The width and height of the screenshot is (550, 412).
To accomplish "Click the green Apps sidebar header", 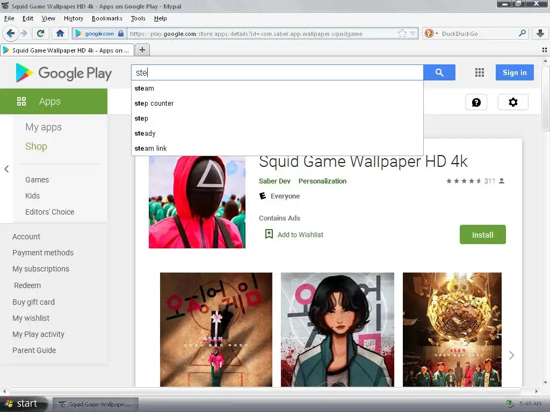I will tap(54, 101).
